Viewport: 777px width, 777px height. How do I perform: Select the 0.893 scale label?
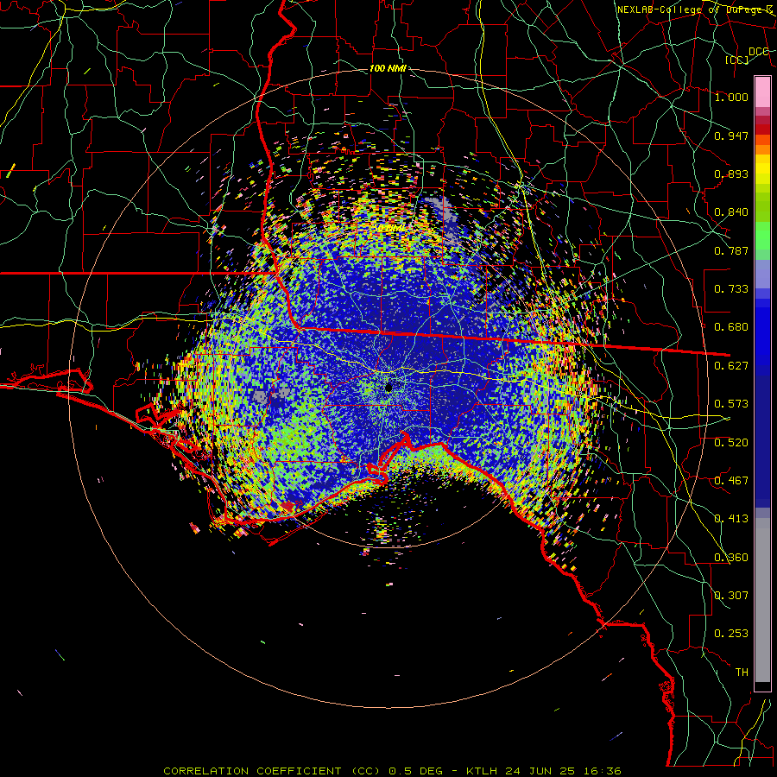tap(731, 174)
